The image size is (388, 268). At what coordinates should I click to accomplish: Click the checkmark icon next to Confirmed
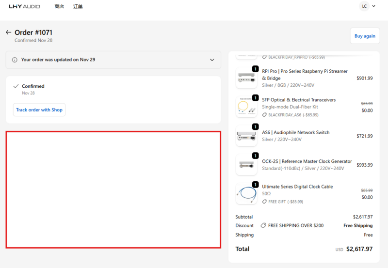(16, 86)
